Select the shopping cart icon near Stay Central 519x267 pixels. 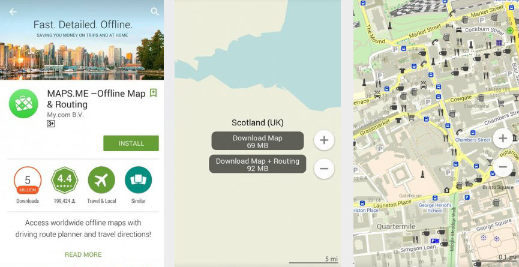tap(501, 103)
